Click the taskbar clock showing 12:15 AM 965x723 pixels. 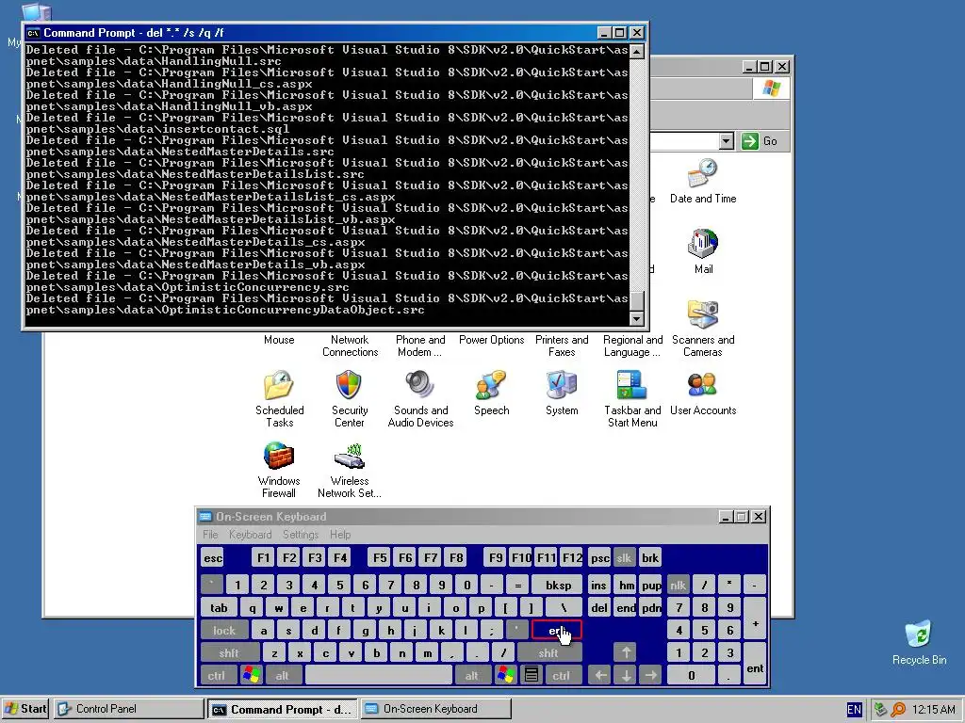pyautogui.click(x=934, y=709)
